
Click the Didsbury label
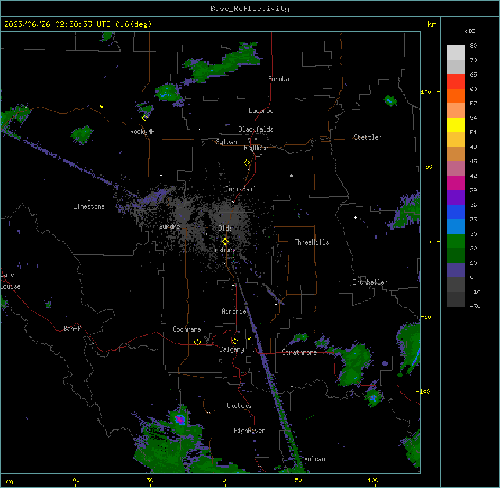(222, 250)
